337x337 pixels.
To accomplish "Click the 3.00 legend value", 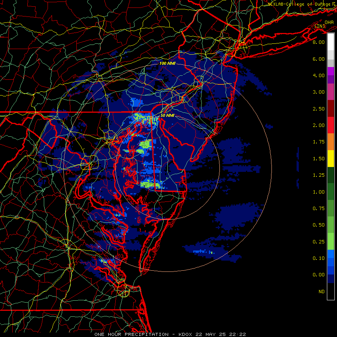I will tap(319, 92).
